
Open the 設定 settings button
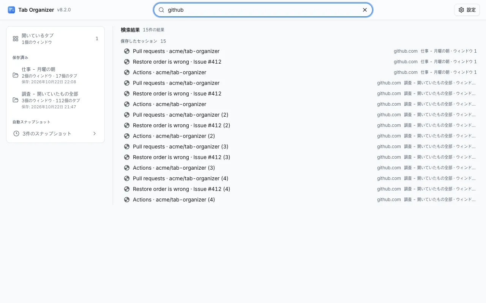(x=467, y=10)
